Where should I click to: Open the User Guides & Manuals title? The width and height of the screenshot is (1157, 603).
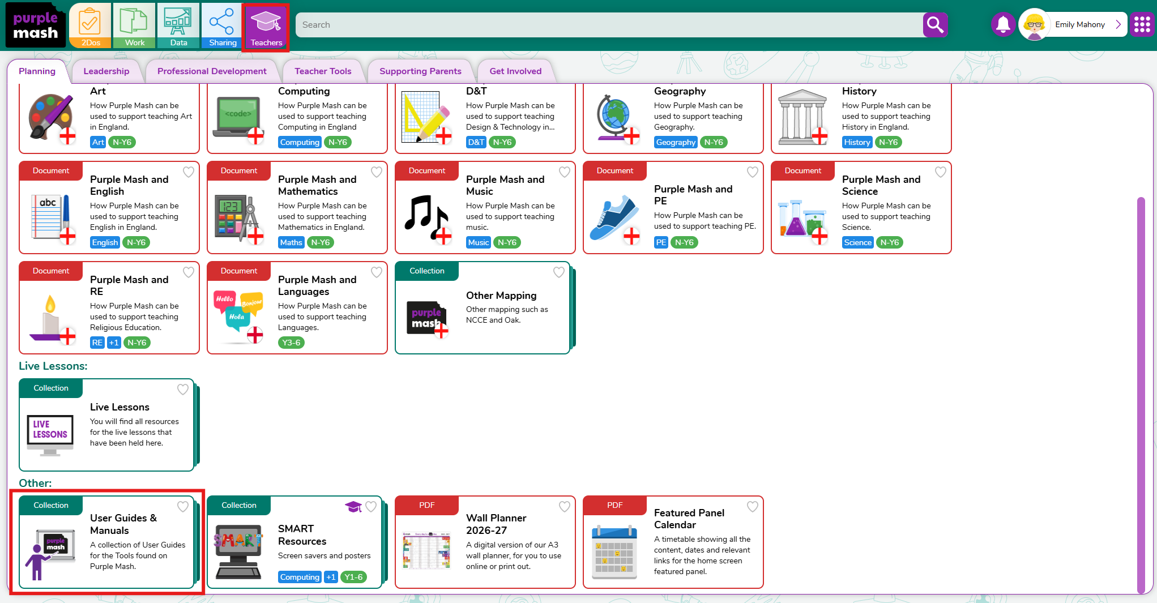click(x=123, y=524)
